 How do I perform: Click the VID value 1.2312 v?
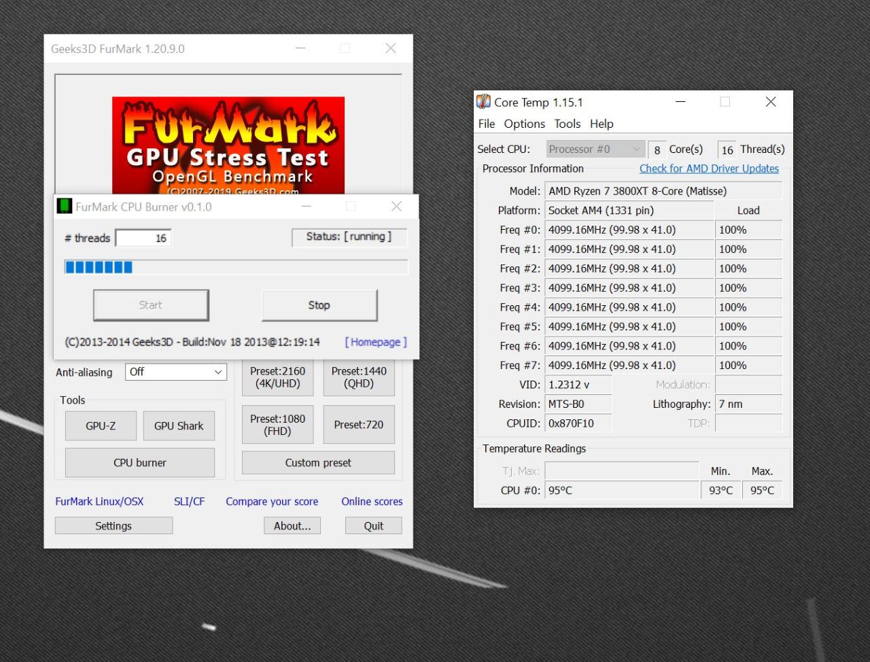pyautogui.click(x=578, y=385)
